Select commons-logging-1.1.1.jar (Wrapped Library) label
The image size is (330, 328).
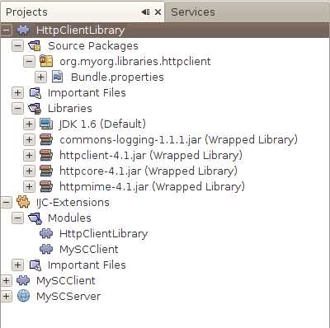(x=178, y=140)
